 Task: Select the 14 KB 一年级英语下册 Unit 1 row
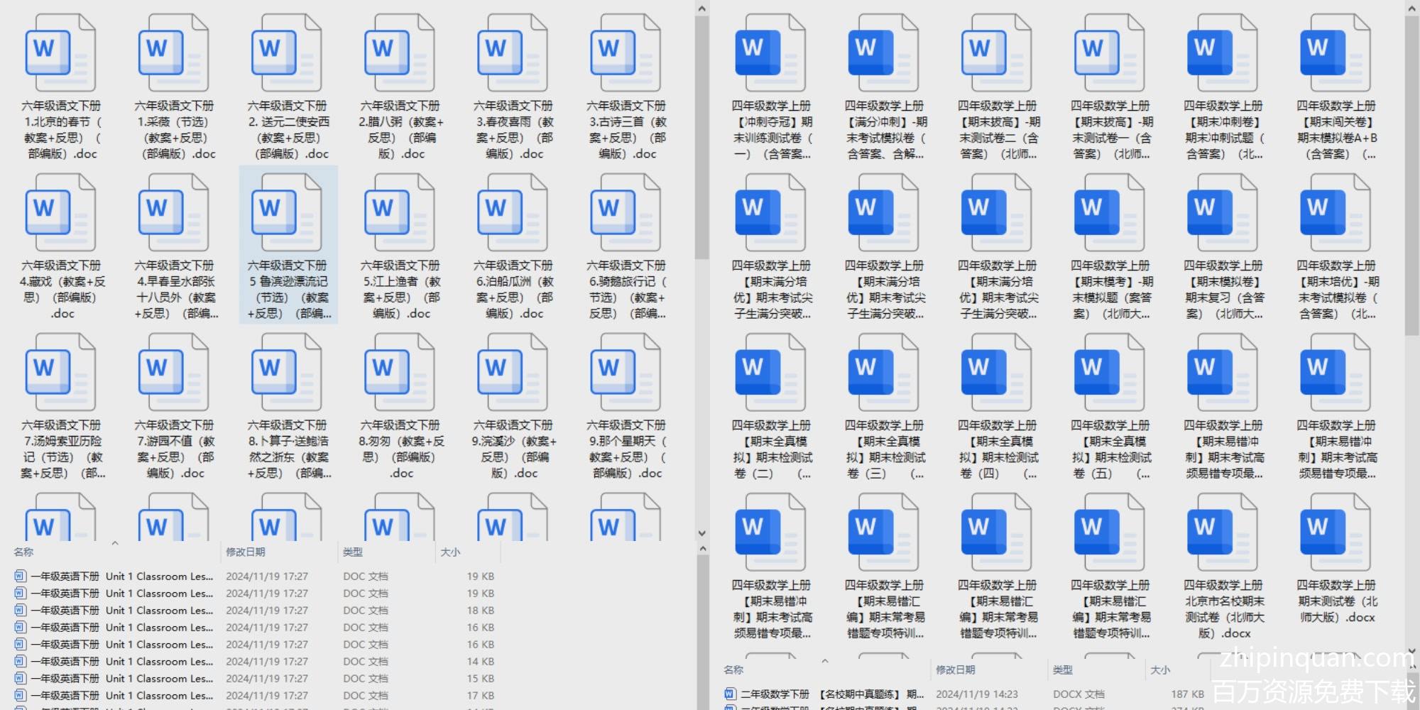click(256, 662)
